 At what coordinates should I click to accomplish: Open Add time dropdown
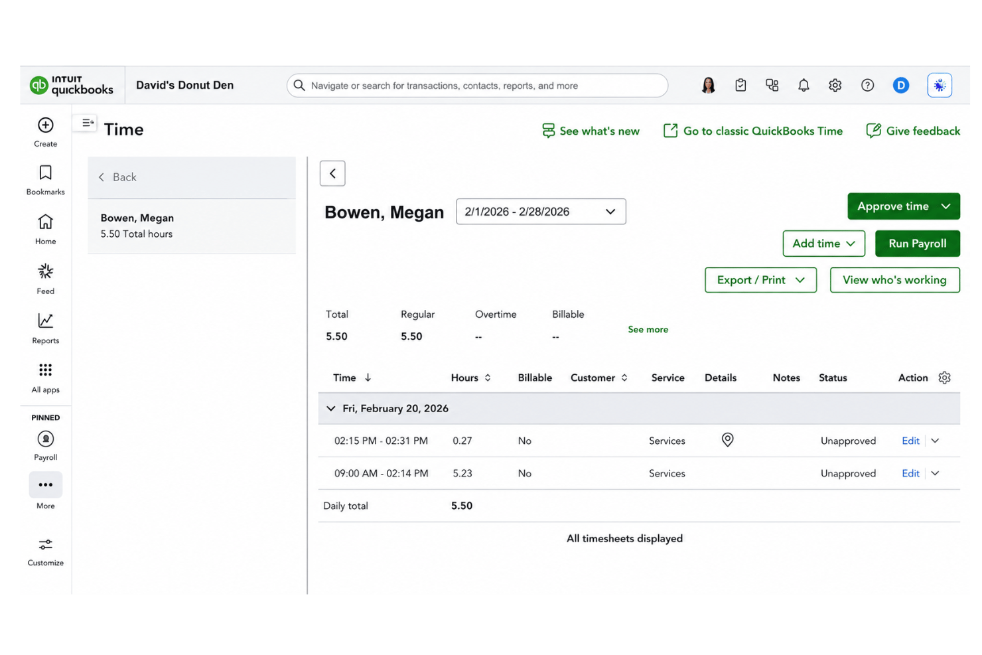(824, 244)
